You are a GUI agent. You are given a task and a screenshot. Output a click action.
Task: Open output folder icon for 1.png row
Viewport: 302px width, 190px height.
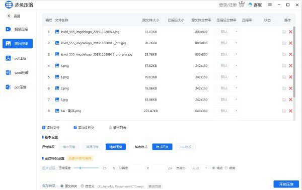pos(284,77)
